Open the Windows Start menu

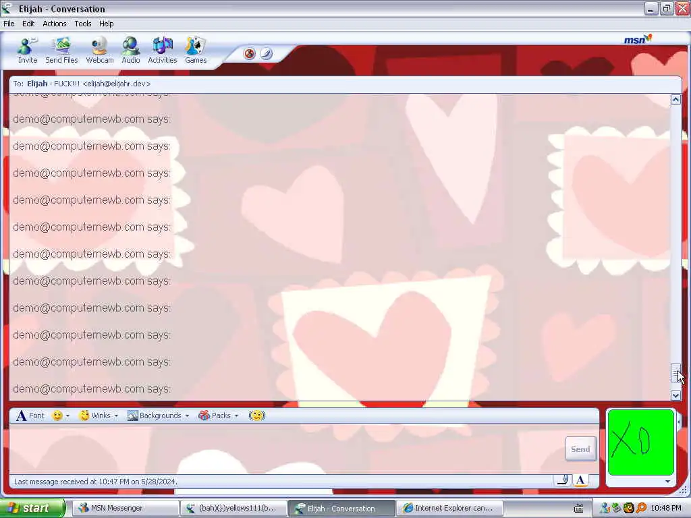(x=32, y=508)
